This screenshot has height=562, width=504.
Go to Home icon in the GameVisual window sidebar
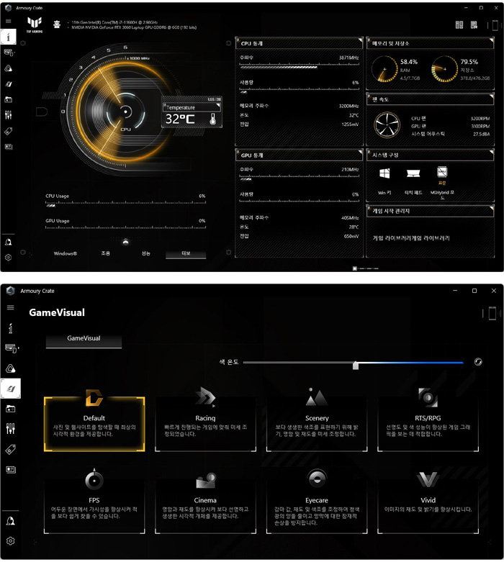click(10, 328)
